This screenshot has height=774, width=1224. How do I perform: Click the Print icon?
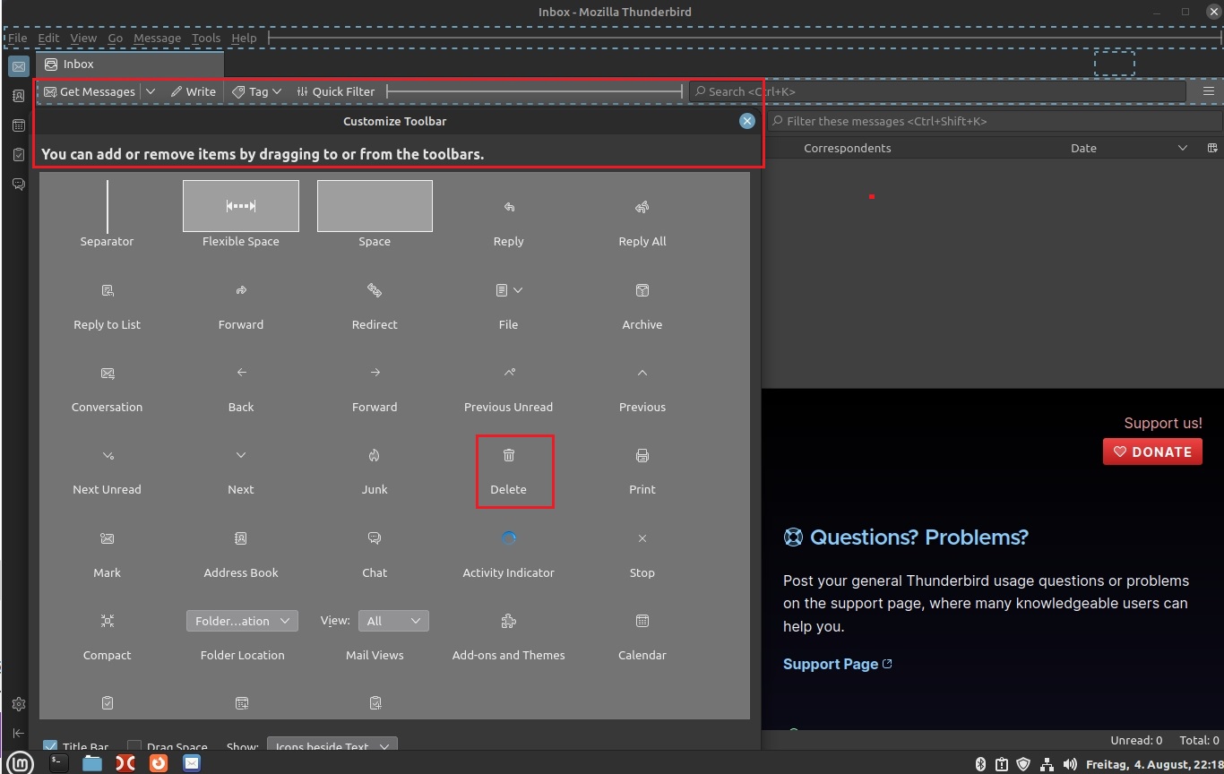click(642, 456)
